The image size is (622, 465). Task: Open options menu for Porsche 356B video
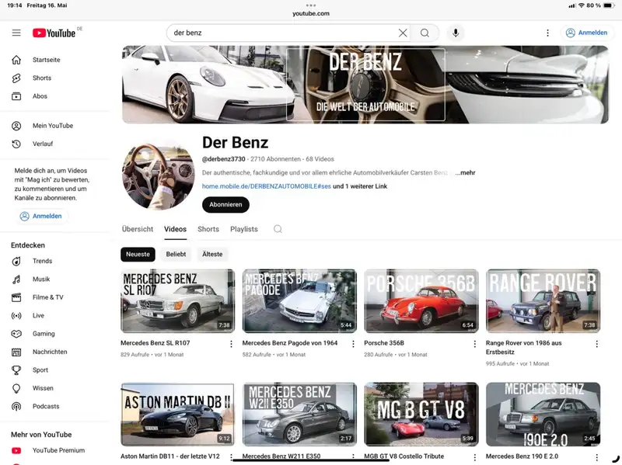coord(474,343)
